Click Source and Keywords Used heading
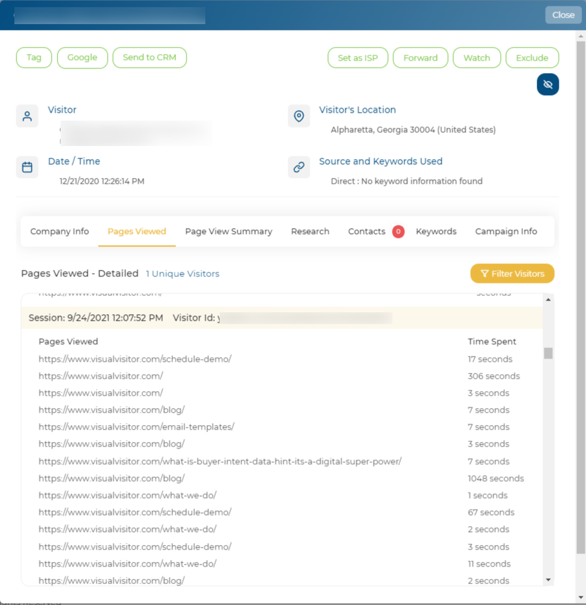 381,161
